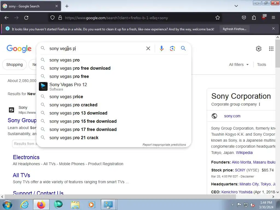Open Google quick settings gear
The height and width of the screenshot is (210, 280).
pos(259,49)
